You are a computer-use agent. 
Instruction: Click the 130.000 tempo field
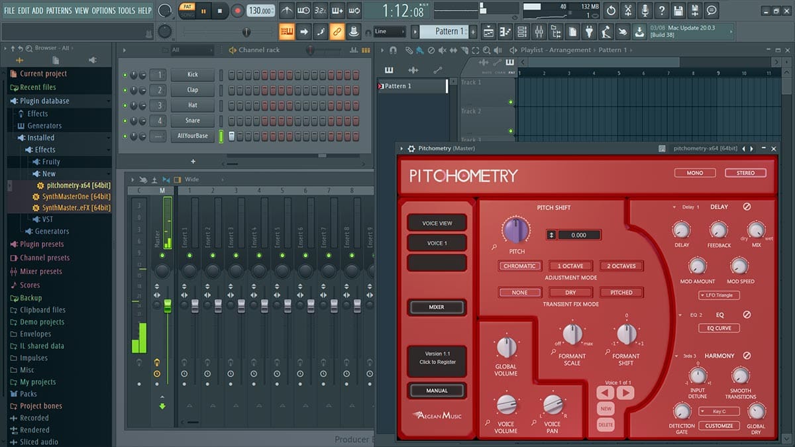tap(261, 11)
